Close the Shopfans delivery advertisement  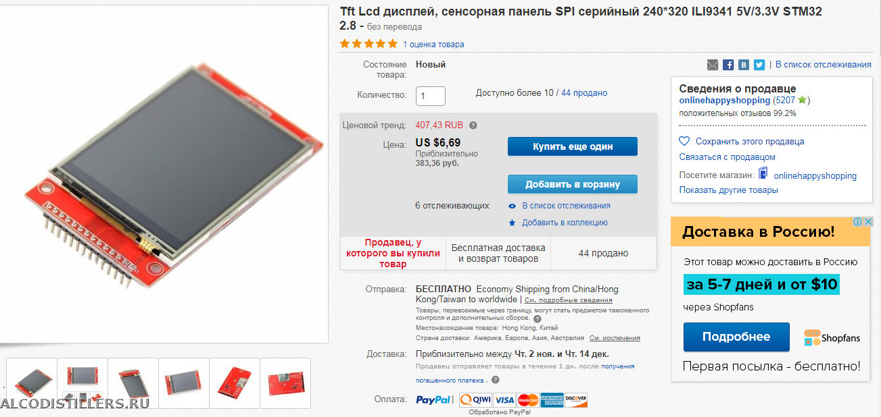[869, 222]
